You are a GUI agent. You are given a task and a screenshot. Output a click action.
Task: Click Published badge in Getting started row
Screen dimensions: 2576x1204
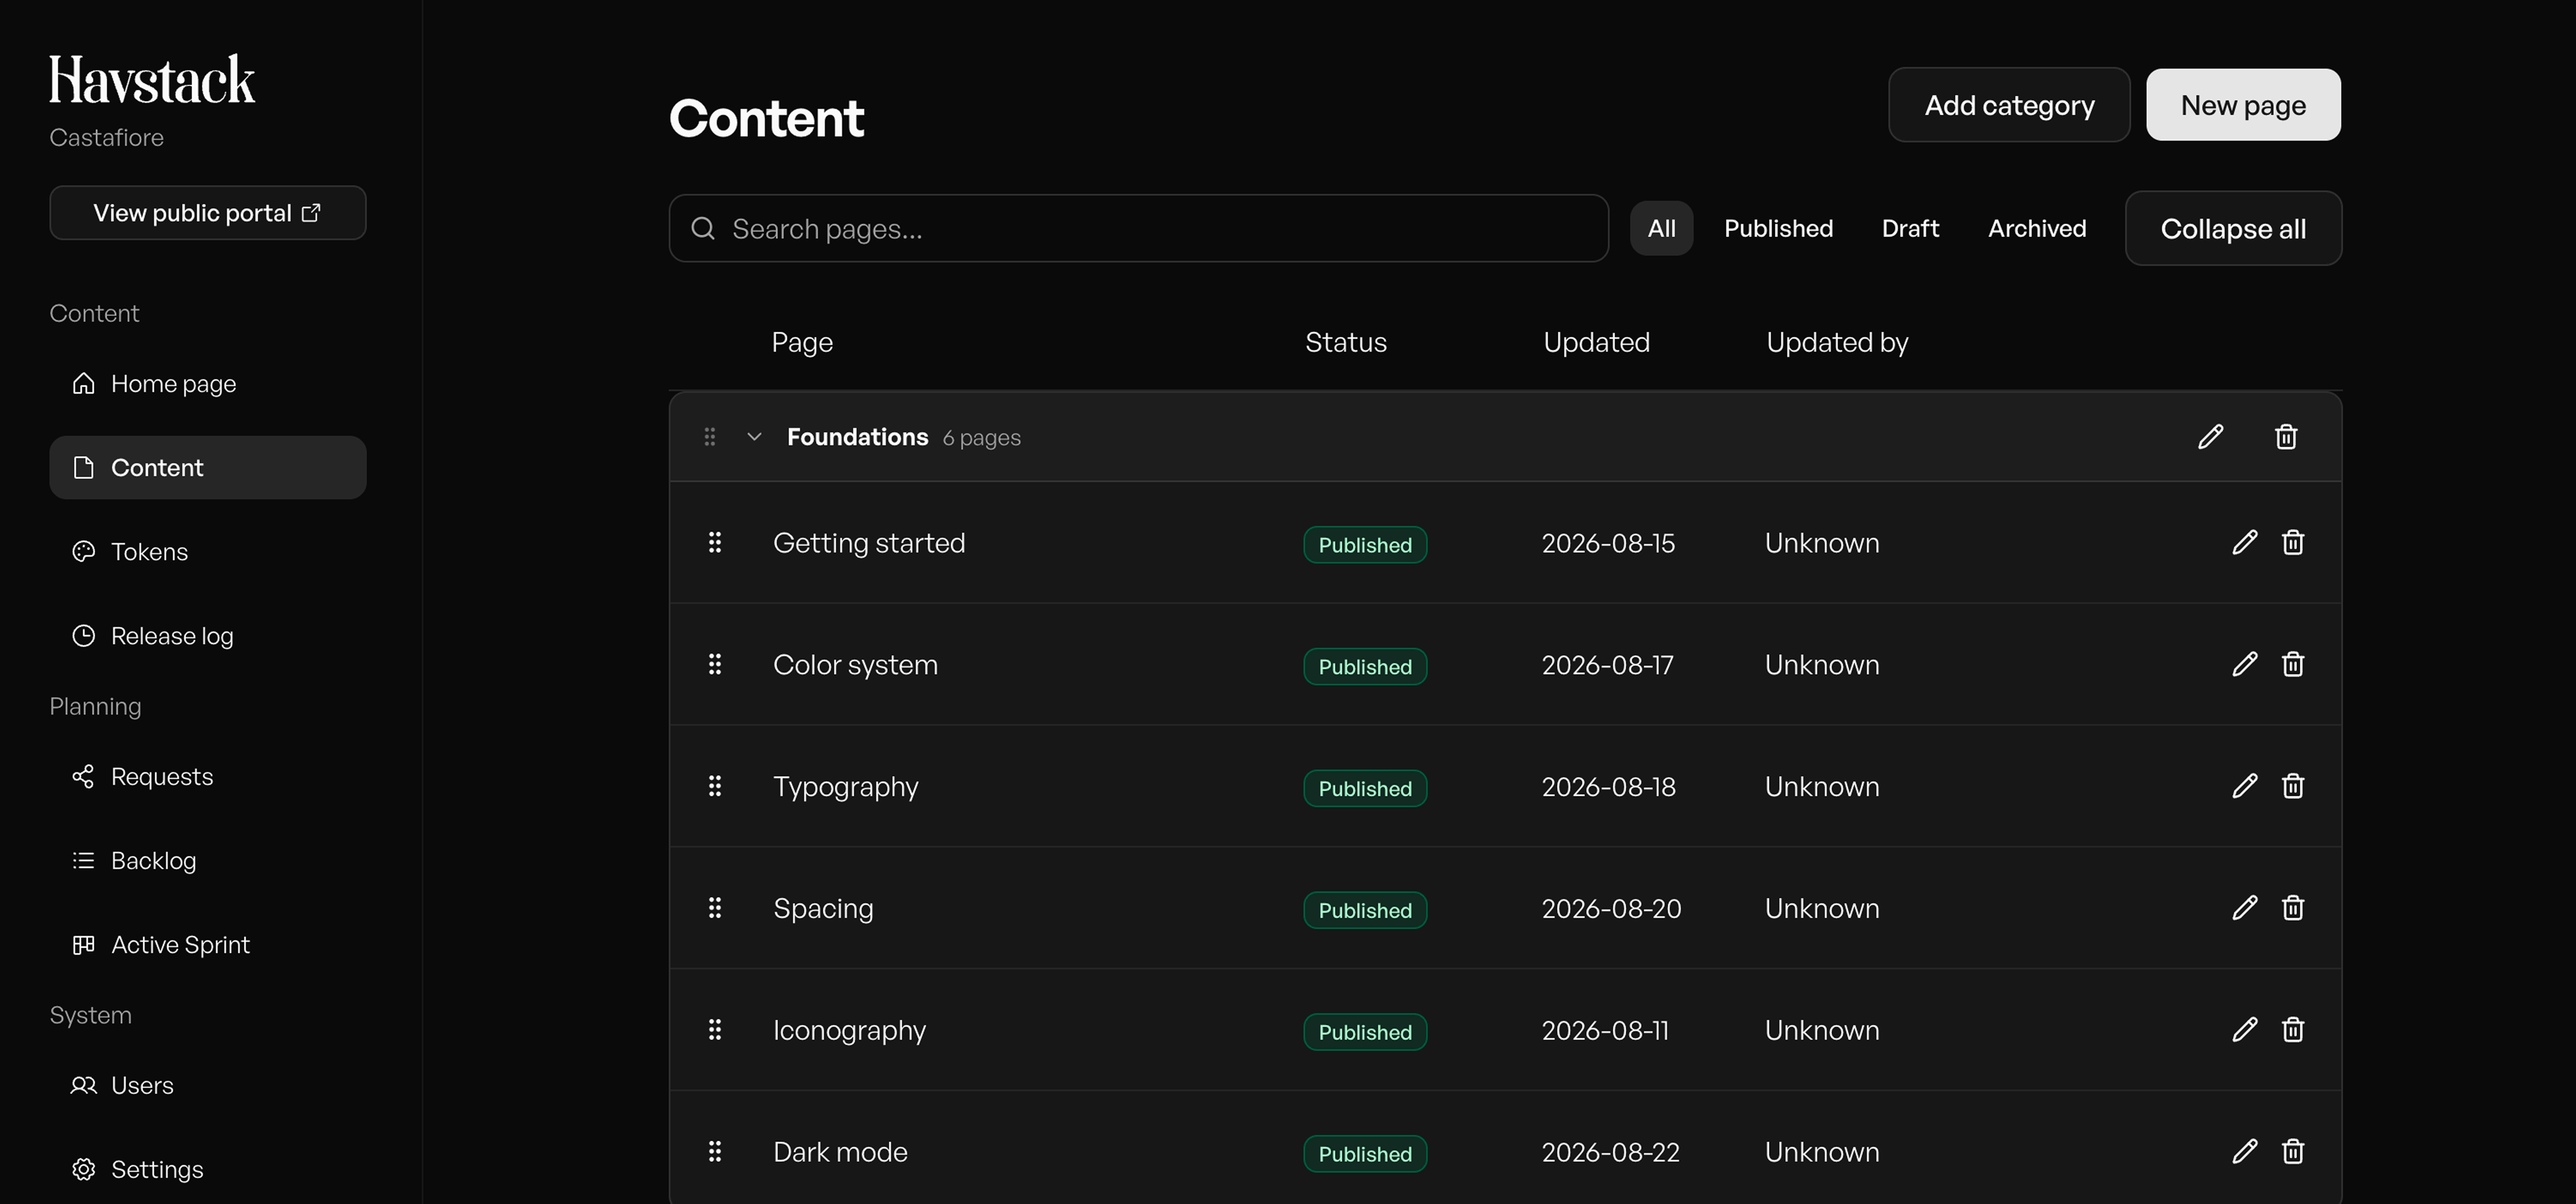point(1365,545)
